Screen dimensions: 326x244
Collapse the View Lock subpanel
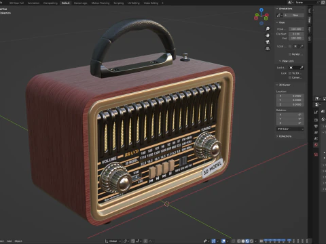point(280,61)
